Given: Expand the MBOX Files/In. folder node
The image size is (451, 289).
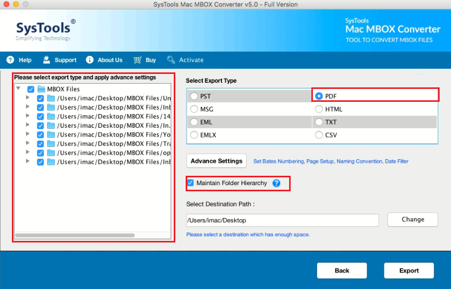Looking at the screenshot, I should pos(27,125).
